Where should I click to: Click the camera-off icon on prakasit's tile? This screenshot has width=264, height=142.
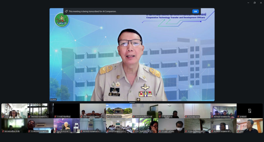[x=249, y=111]
